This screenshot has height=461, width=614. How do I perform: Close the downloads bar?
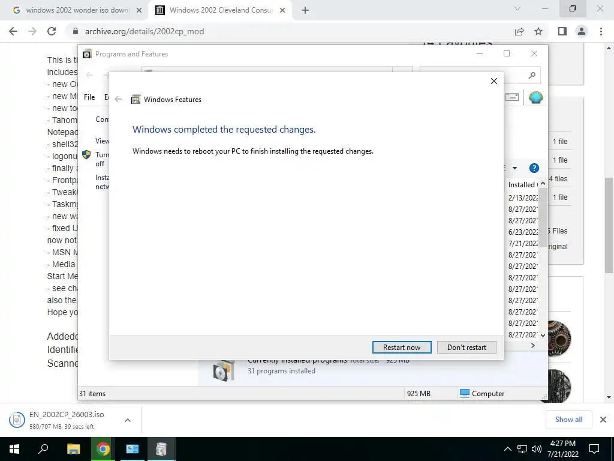[x=603, y=420]
